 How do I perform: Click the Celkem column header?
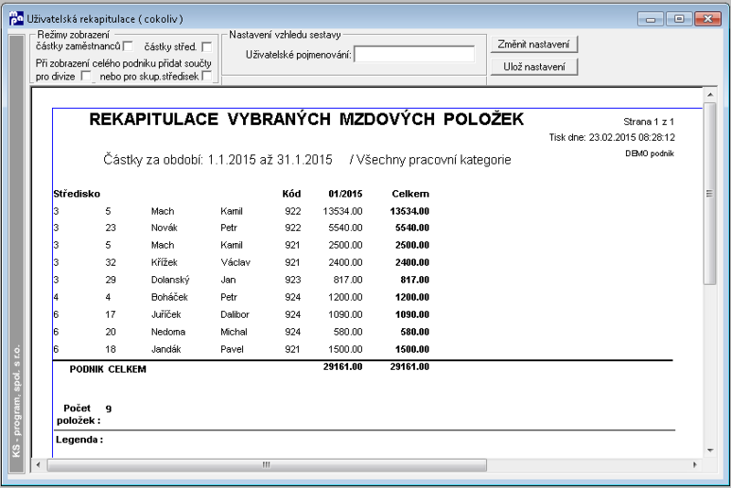pos(410,194)
